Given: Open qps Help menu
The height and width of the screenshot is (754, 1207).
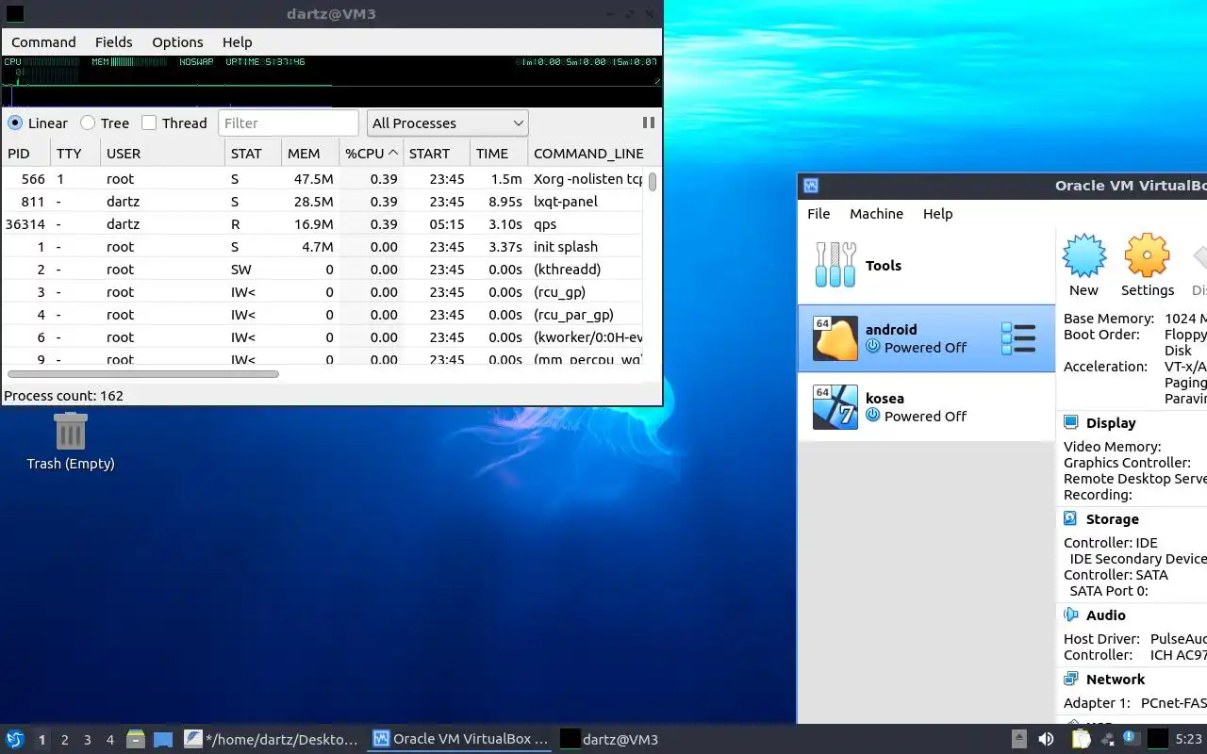Looking at the screenshot, I should pos(237,41).
